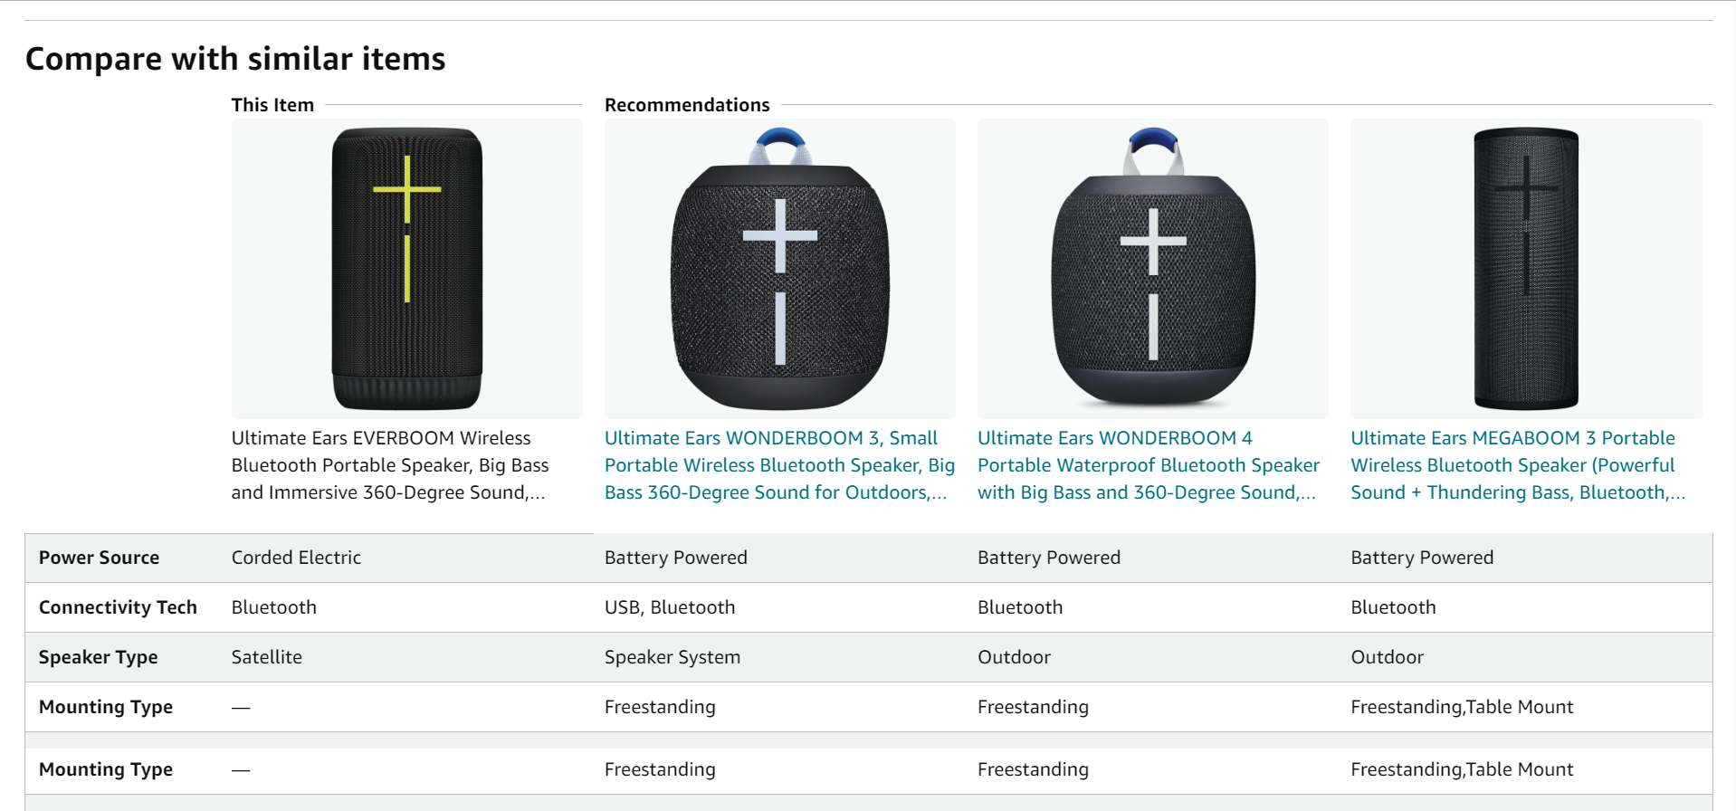Click the Corded Electric power source cell
This screenshot has width=1736, height=811.
tap(296, 558)
